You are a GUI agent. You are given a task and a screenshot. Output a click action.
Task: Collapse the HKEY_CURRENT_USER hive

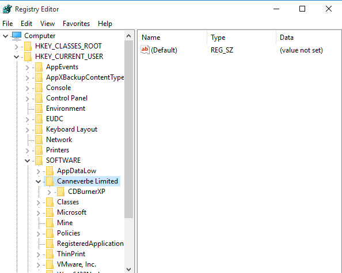click(16, 57)
